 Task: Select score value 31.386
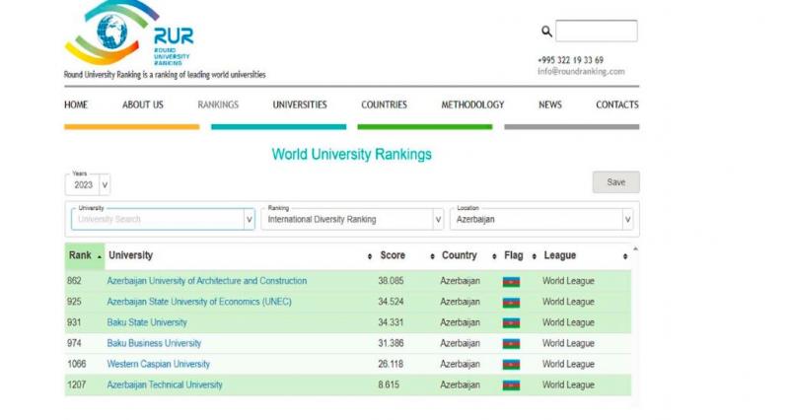391,343
